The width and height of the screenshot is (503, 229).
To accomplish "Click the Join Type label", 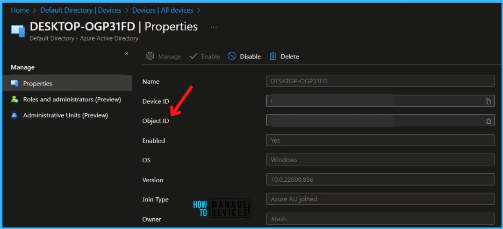I will coord(155,200).
